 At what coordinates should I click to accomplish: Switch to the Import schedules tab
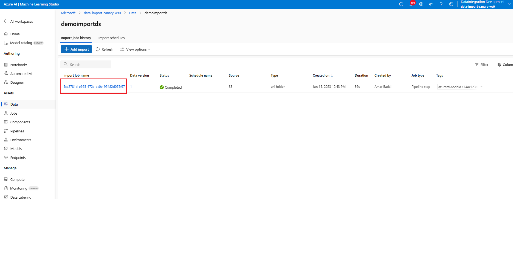pos(111,38)
